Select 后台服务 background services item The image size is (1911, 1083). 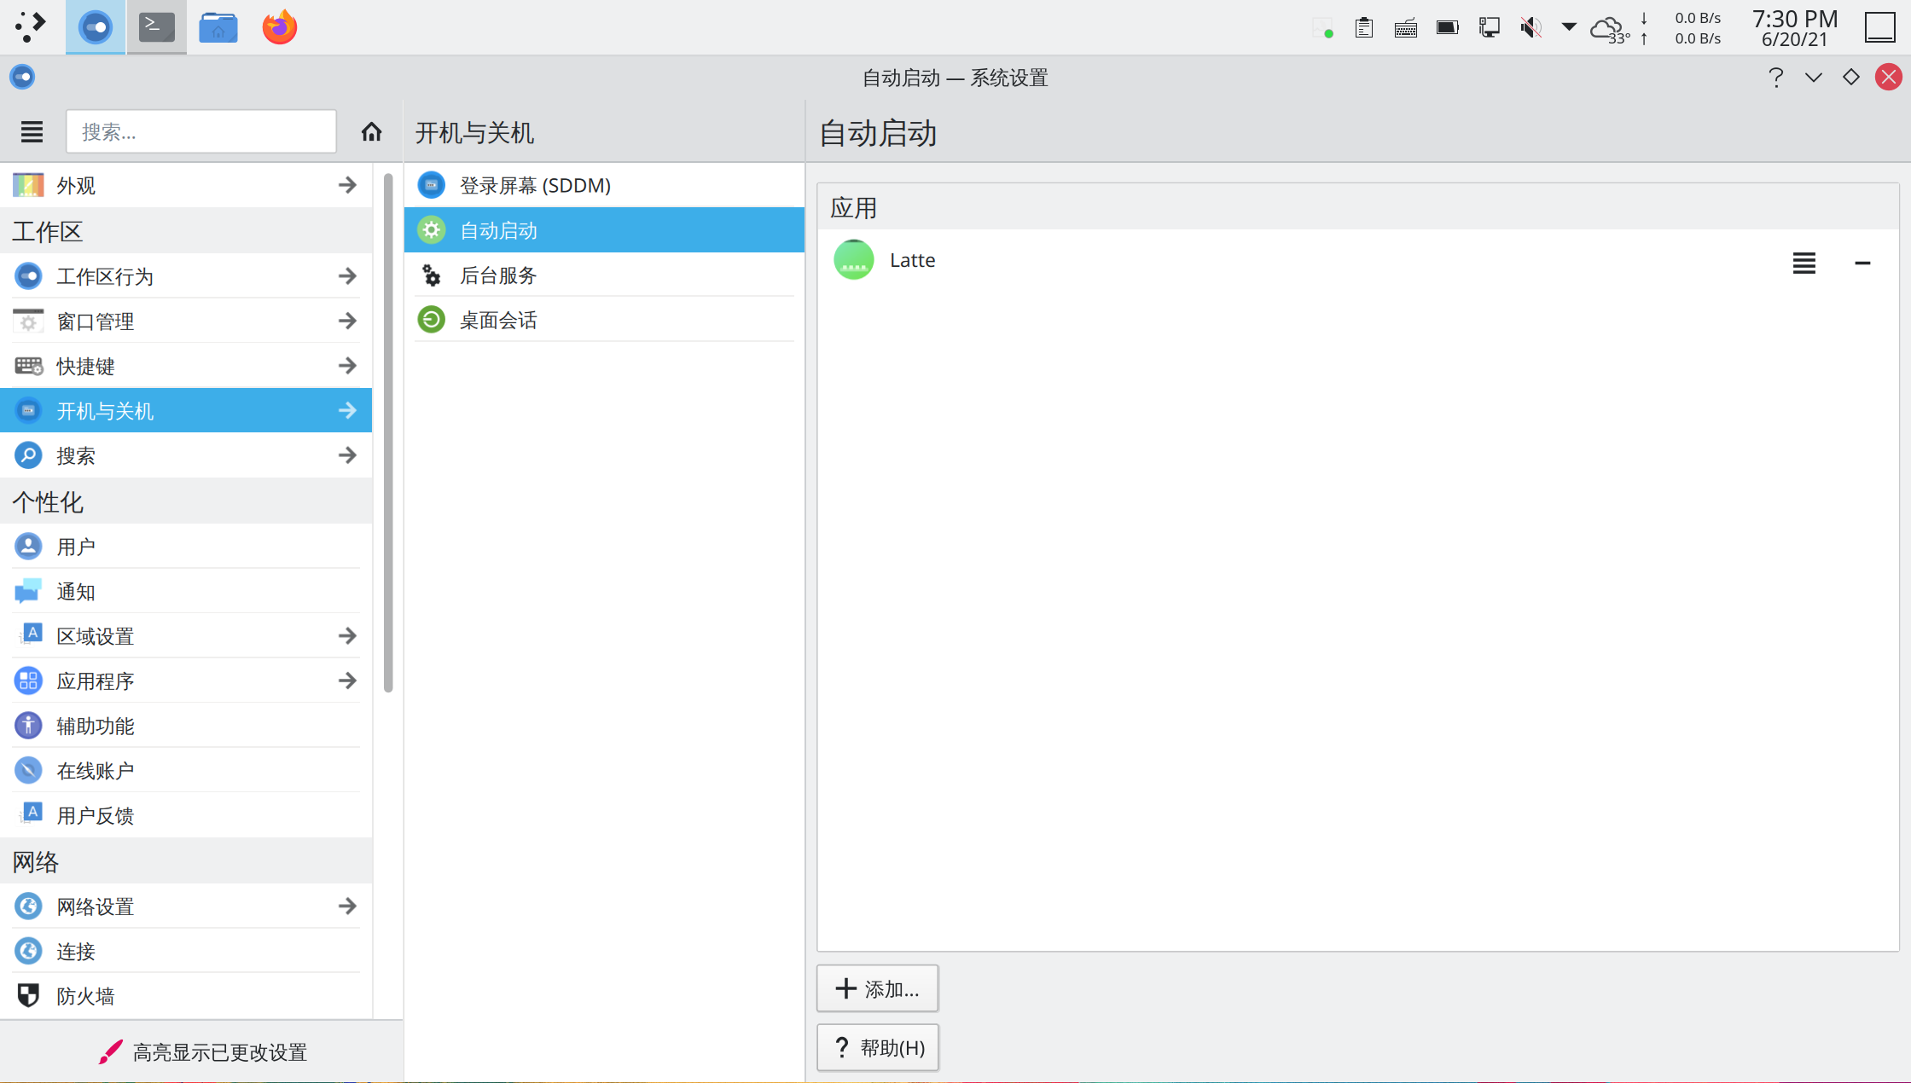[498, 275]
